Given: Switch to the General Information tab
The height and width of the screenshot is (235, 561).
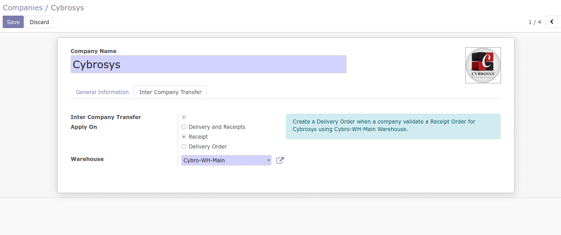Looking at the screenshot, I should pyautogui.click(x=102, y=92).
